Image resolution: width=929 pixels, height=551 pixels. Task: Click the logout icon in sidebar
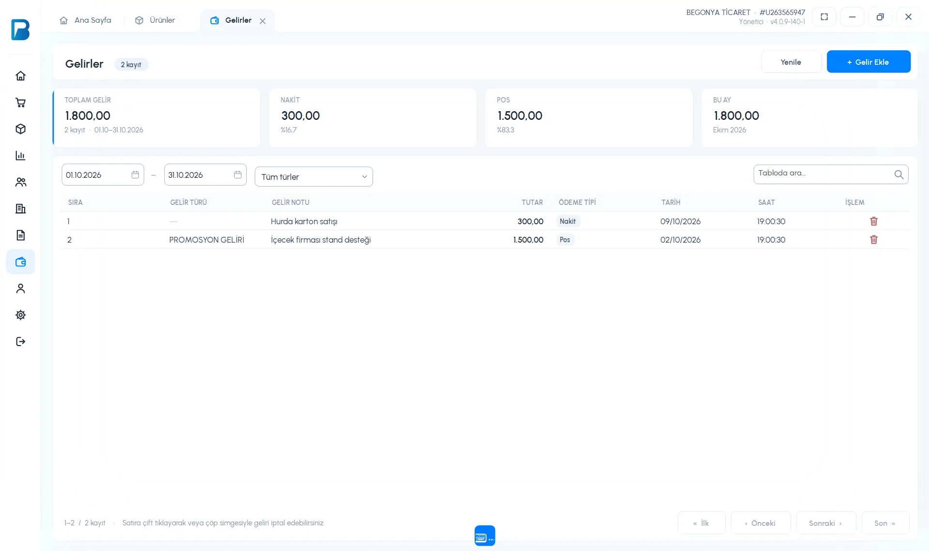coord(20,342)
